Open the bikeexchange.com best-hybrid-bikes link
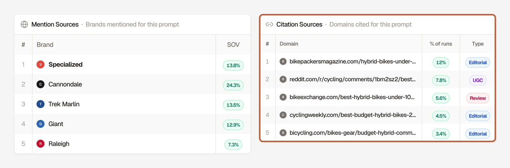 point(352,97)
